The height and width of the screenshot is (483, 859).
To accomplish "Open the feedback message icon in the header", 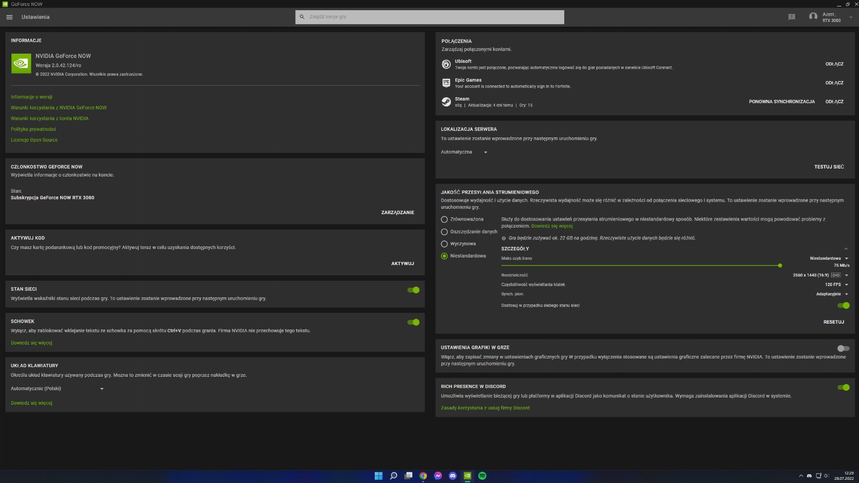I will pyautogui.click(x=791, y=17).
